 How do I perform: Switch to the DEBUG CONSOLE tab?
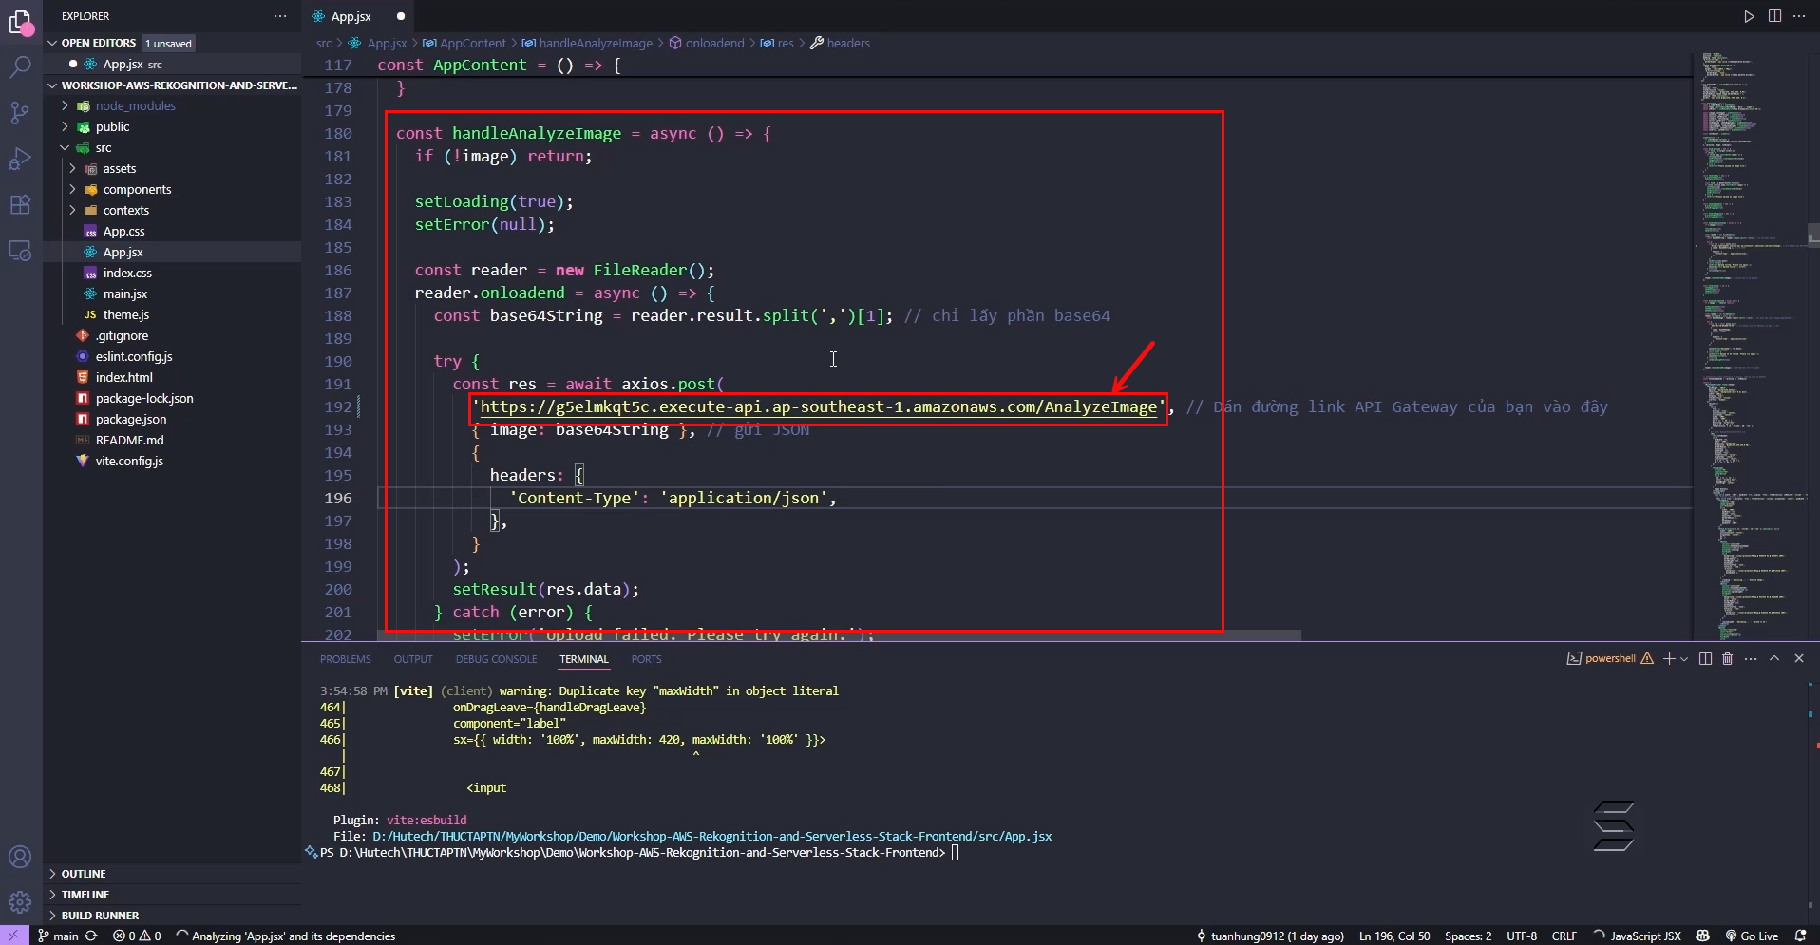click(496, 659)
